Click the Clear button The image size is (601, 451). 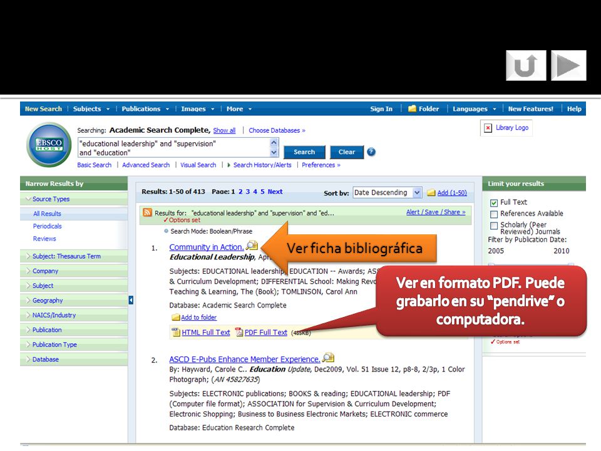tap(346, 152)
